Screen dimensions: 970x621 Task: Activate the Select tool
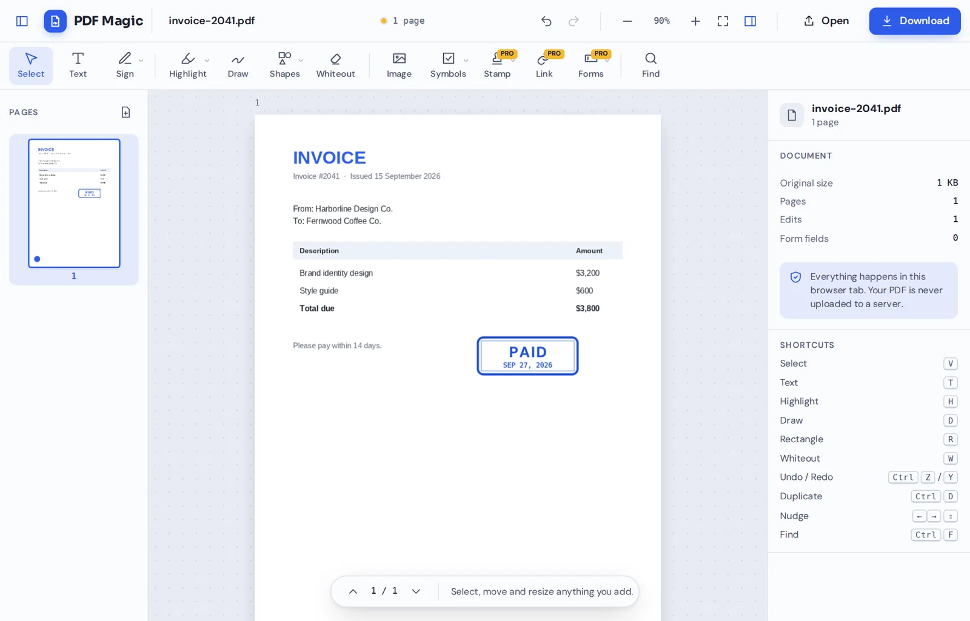tap(31, 65)
